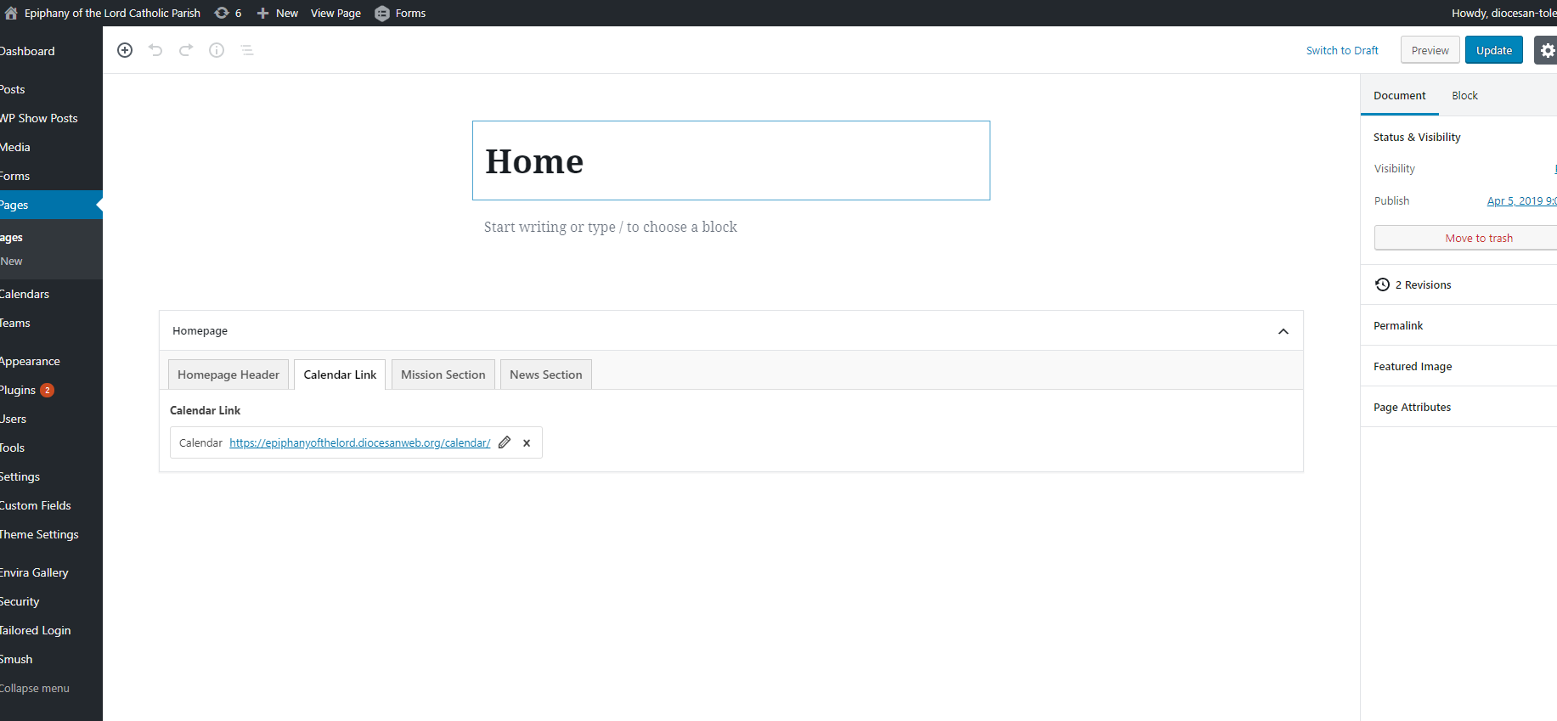The width and height of the screenshot is (1557, 721).
Task: Select the Mission Section tab
Action: (443, 375)
